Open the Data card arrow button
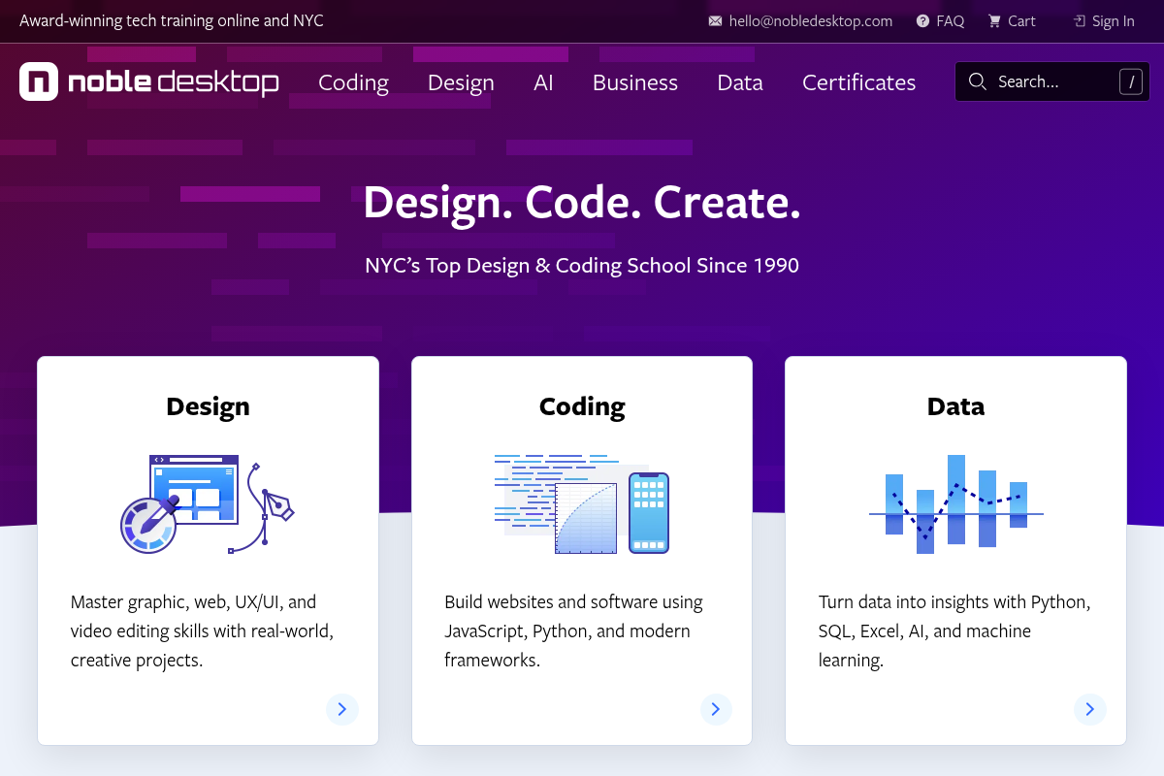This screenshot has width=1164, height=776. [x=1089, y=709]
